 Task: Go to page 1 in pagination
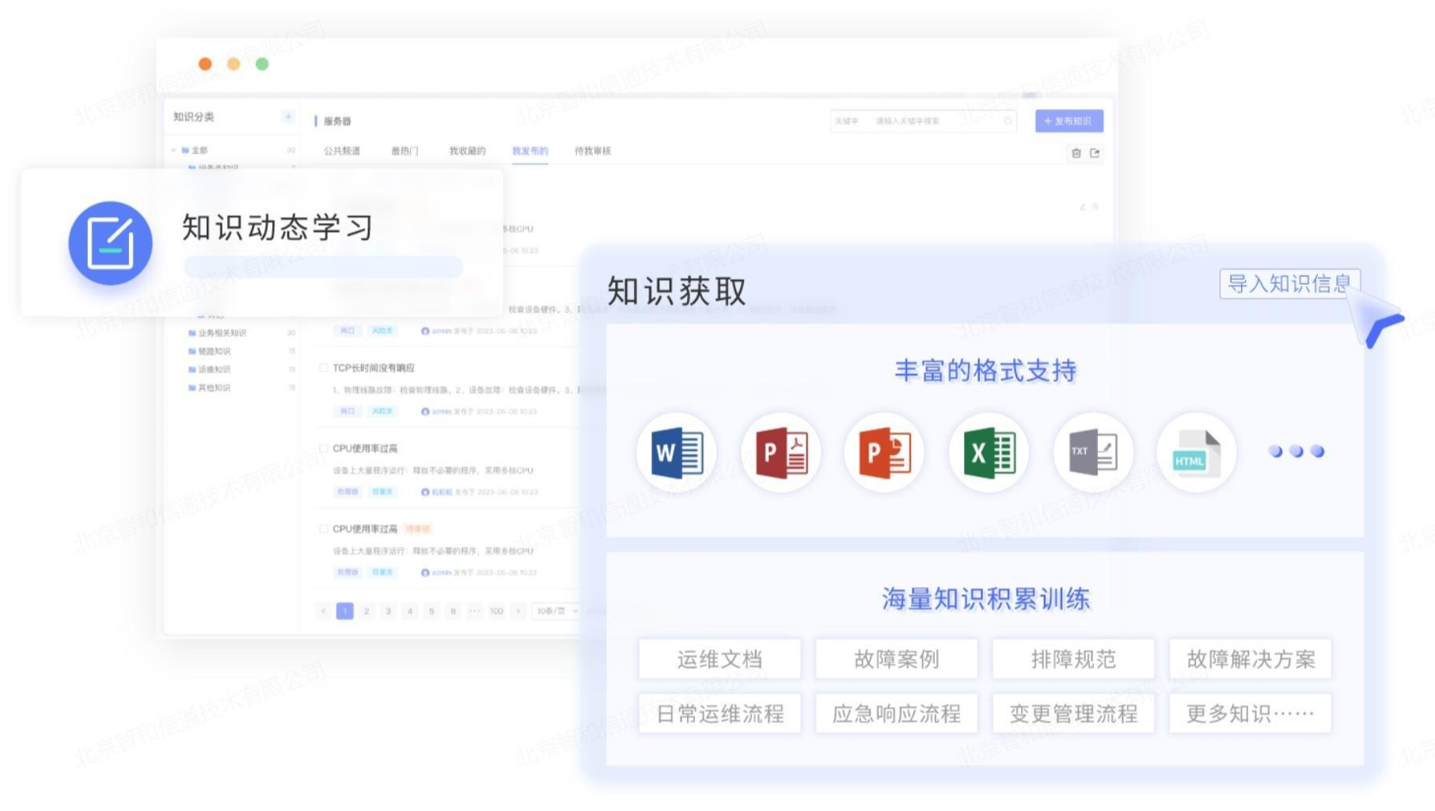(344, 611)
